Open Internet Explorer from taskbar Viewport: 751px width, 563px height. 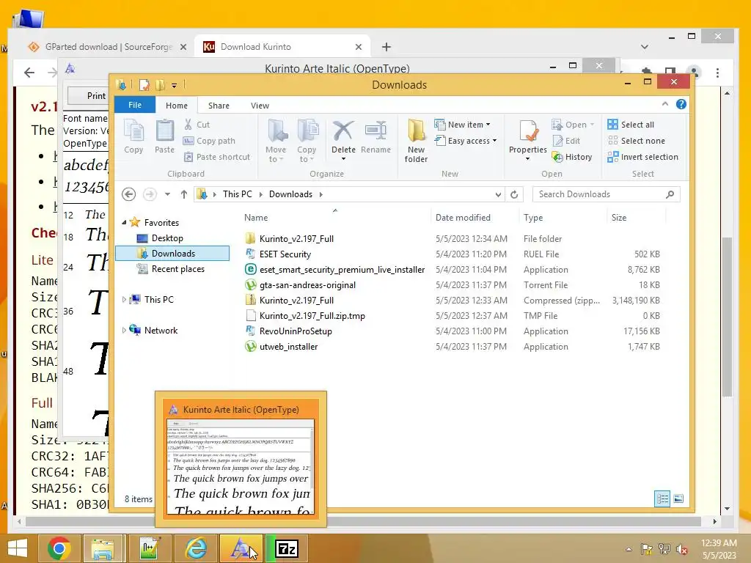point(196,548)
